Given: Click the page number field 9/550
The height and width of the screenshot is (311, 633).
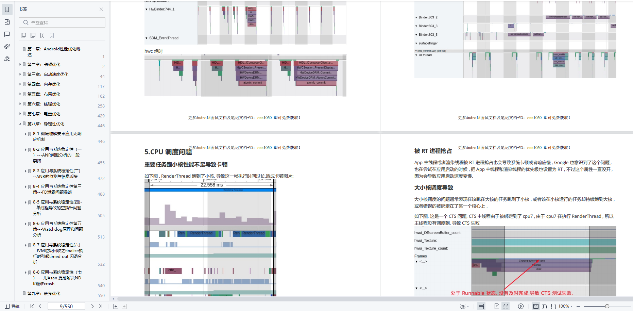Looking at the screenshot, I should tap(66, 306).
